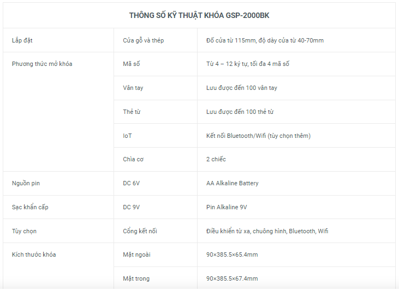Click the "Nguồn pin" row label

[26, 183]
